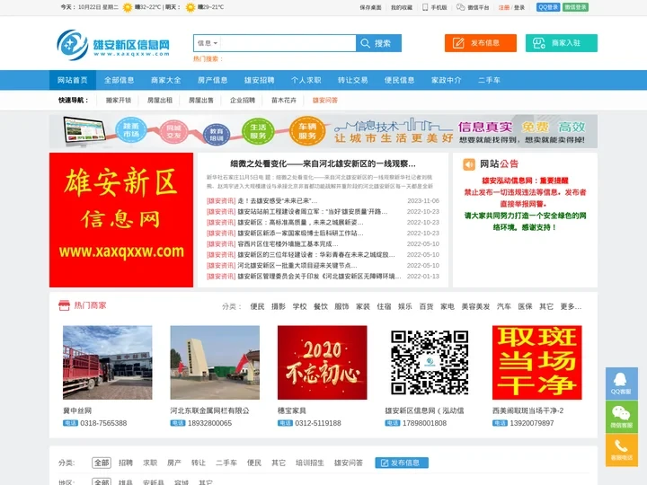Click the QQ登录 button
The width and height of the screenshot is (647, 485).
tap(548, 7)
